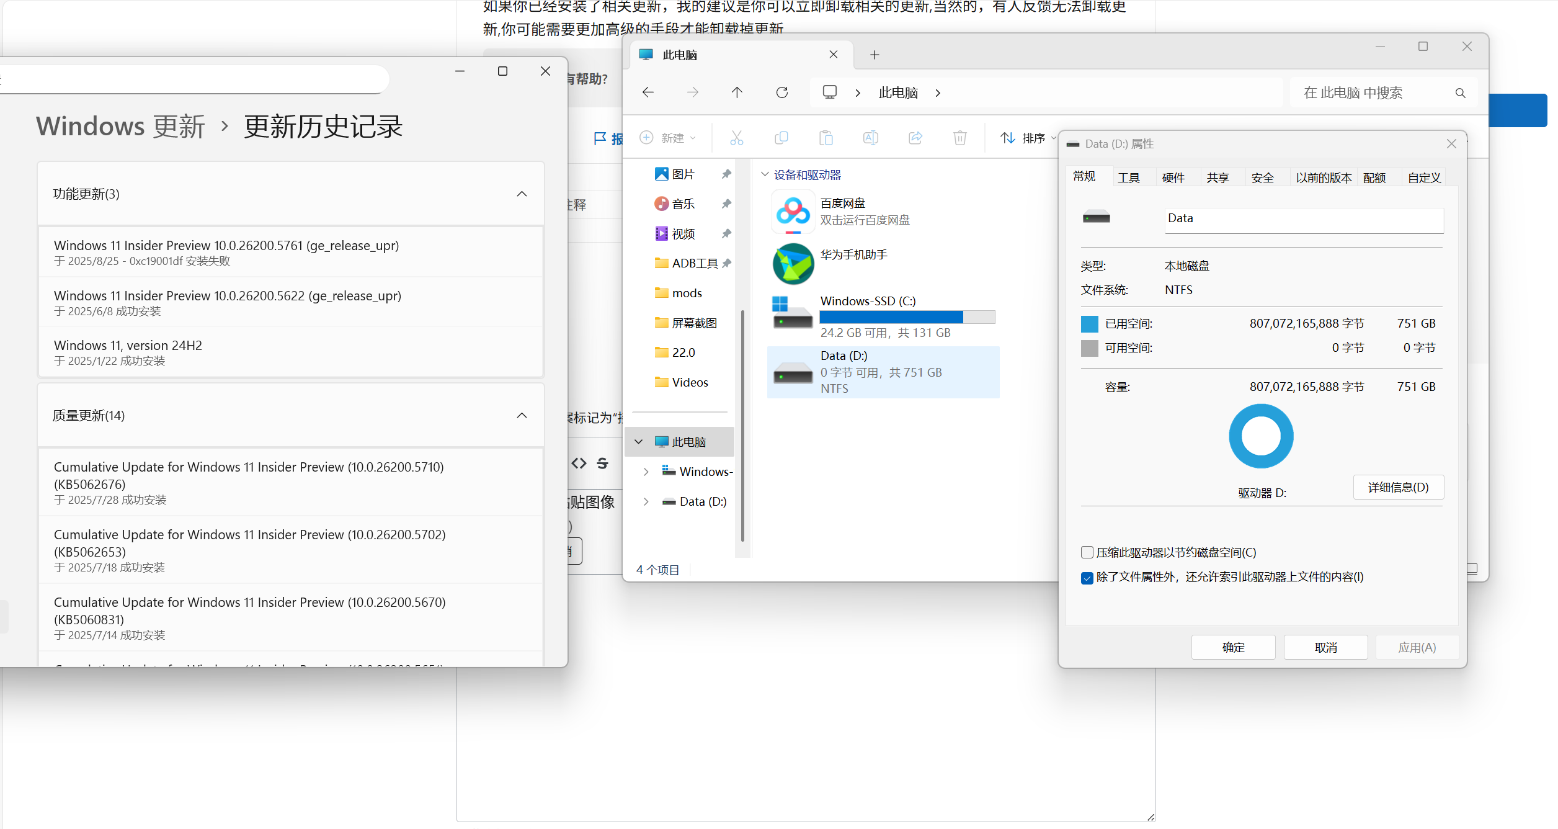Close the Data (D:) 属性 dialog

[1451, 144]
